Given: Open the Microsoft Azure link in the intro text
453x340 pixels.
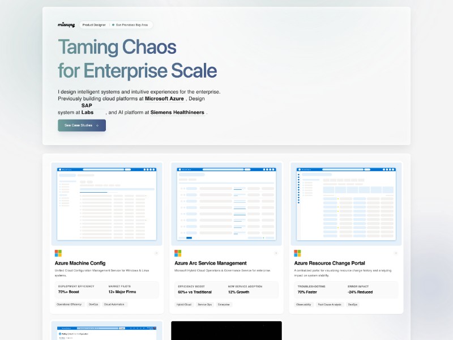Looking at the screenshot, I should click(164, 99).
